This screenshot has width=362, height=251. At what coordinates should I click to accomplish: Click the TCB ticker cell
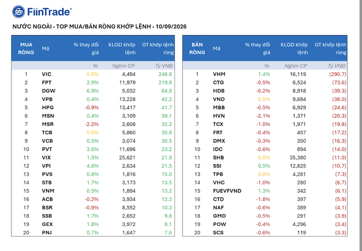pos(47,132)
